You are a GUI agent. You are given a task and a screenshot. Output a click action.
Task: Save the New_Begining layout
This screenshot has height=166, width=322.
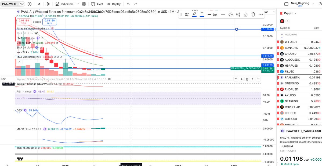300,6
